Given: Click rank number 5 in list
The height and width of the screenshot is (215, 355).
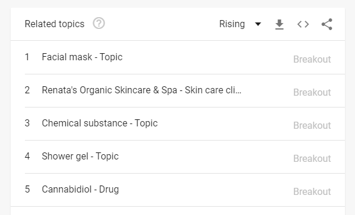Looking at the screenshot, I should [x=27, y=189].
